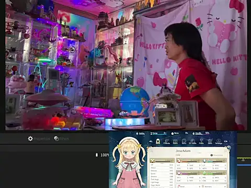Open the Items tab in game menu
Screen dimensions: 251x188
click(x=175, y=142)
